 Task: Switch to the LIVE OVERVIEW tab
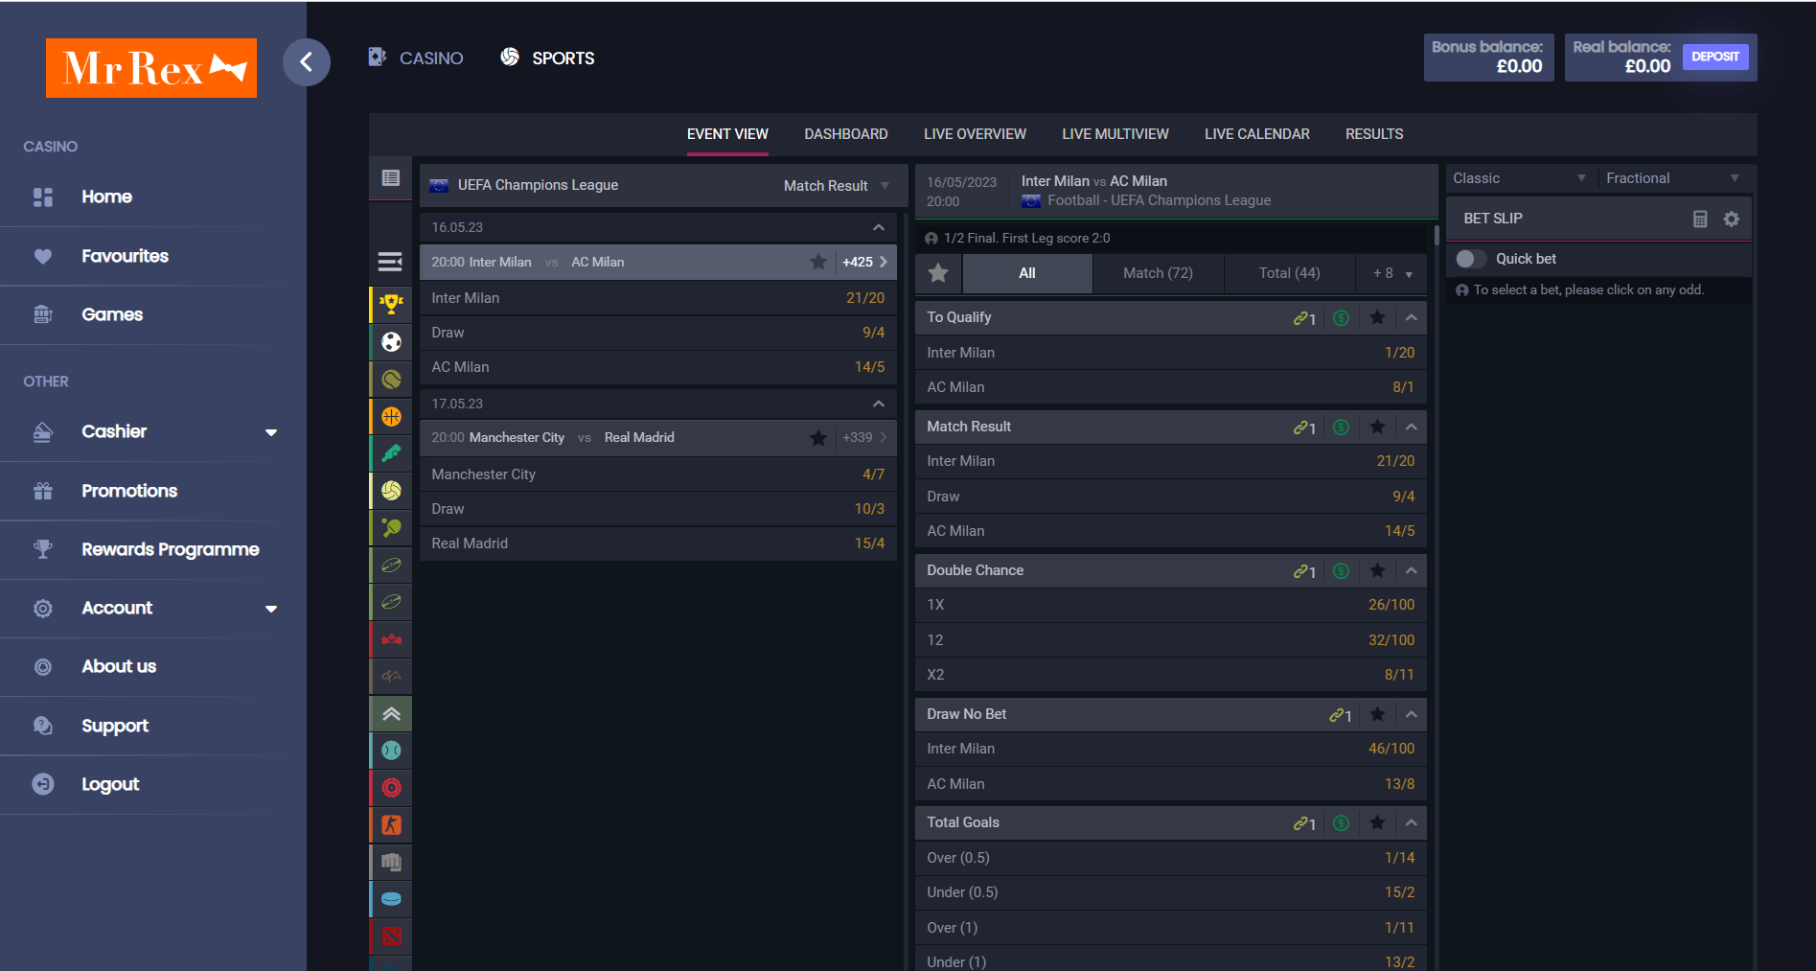pyautogui.click(x=975, y=134)
